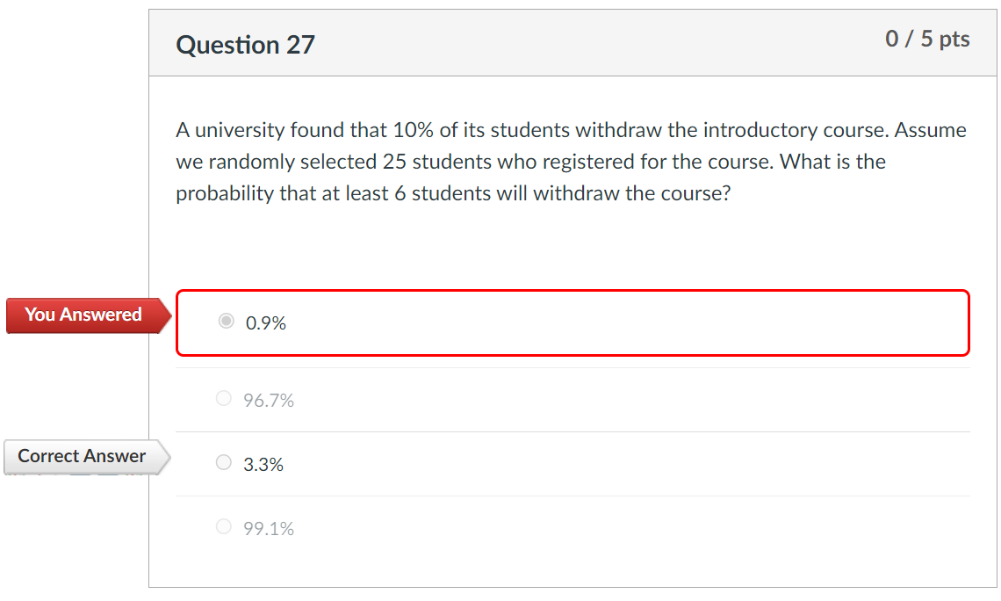
Task: Click the disabled radio beside 0.9%
Action: click(226, 322)
